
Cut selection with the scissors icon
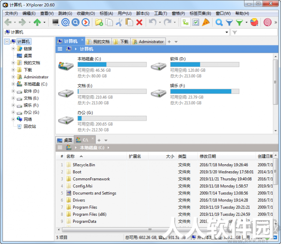pyautogui.click(x=119, y=22)
